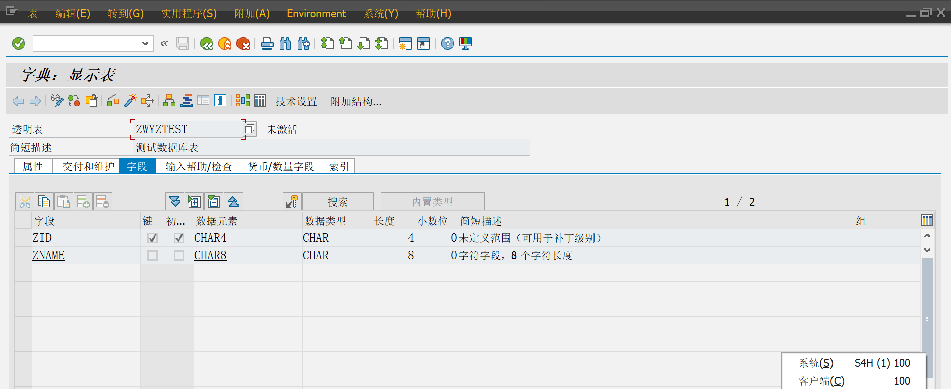Viewport: 951px width, 389px height.
Task: Click the 附加结构... button
Action: [356, 101]
